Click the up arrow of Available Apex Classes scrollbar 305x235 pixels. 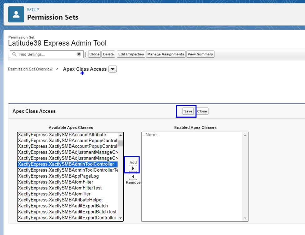coord(121,135)
